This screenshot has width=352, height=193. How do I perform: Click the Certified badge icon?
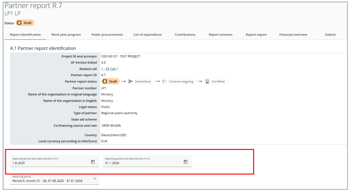coord(207,81)
